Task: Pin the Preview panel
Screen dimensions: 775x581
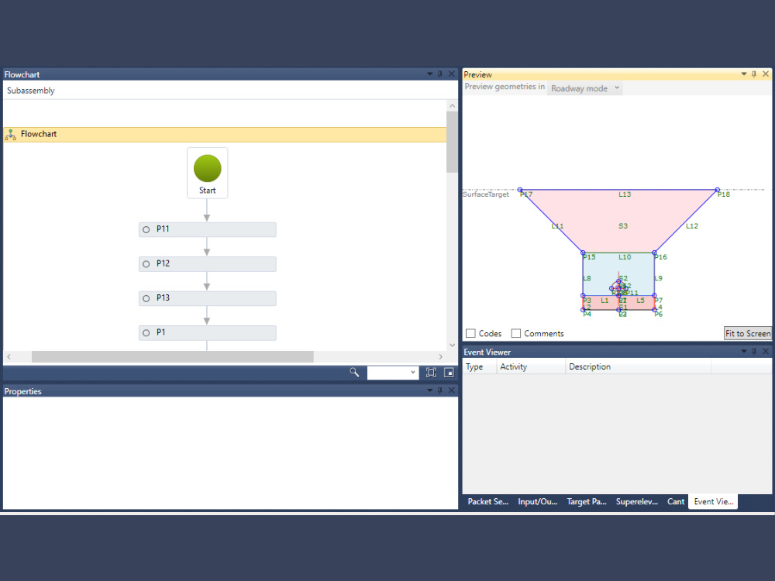Action: 754,74
